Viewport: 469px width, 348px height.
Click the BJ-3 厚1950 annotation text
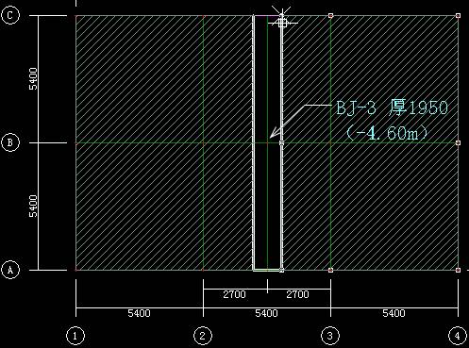pos(392,108)
